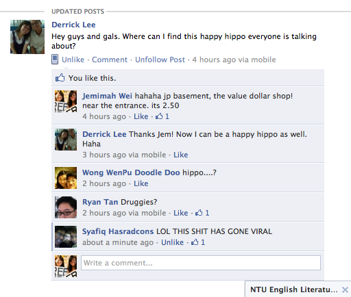Unlike Syafiq Hasradcons' viral comment

[172, 242]
